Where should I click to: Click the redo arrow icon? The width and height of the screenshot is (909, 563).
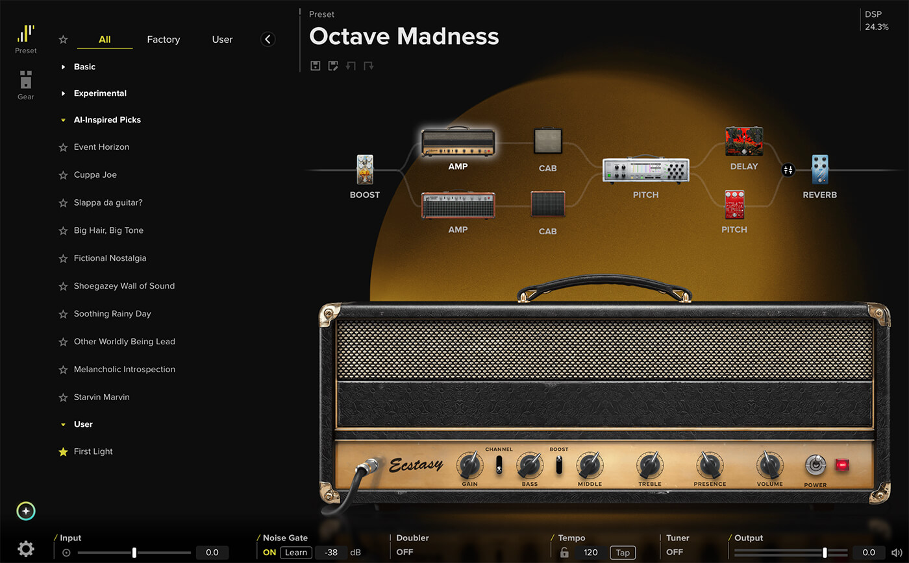click(x=368, y=66)
